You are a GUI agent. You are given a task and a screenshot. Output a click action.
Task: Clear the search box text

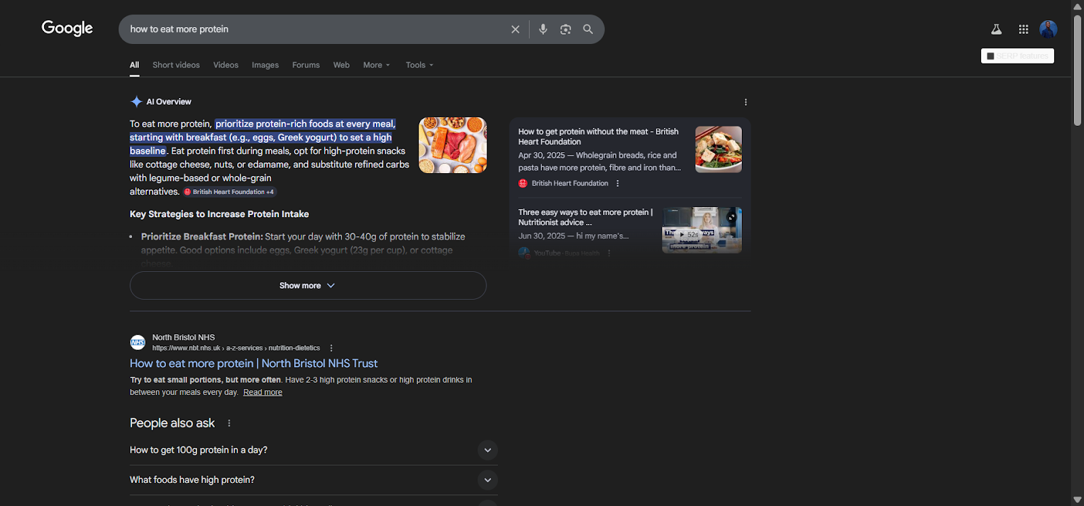tap(515, 29)
